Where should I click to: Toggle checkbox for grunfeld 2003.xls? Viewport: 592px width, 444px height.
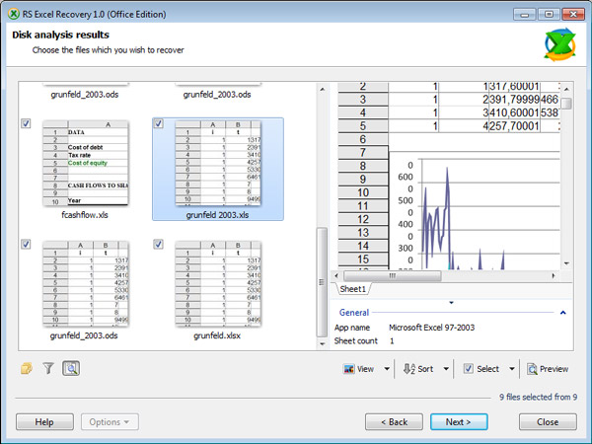(159, 123)
